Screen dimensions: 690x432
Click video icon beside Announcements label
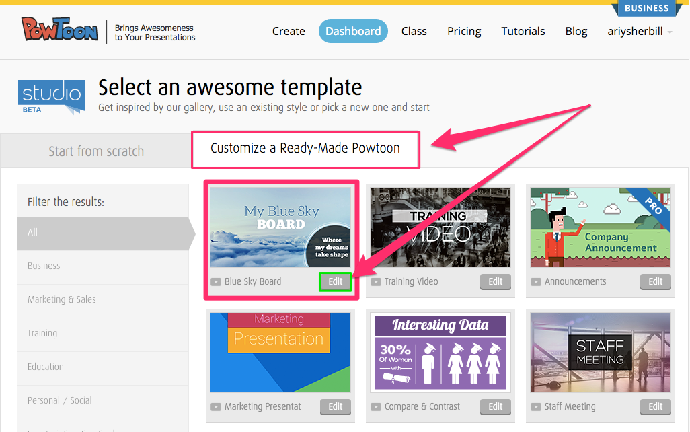(536, 282)
